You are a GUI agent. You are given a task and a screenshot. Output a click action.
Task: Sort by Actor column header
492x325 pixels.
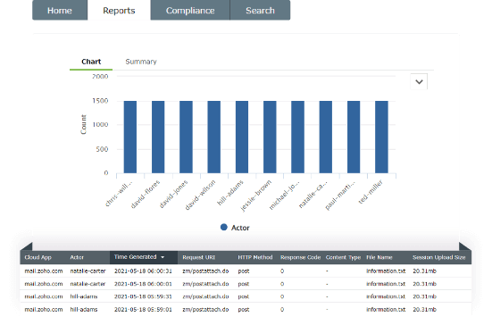click(77, 257)
